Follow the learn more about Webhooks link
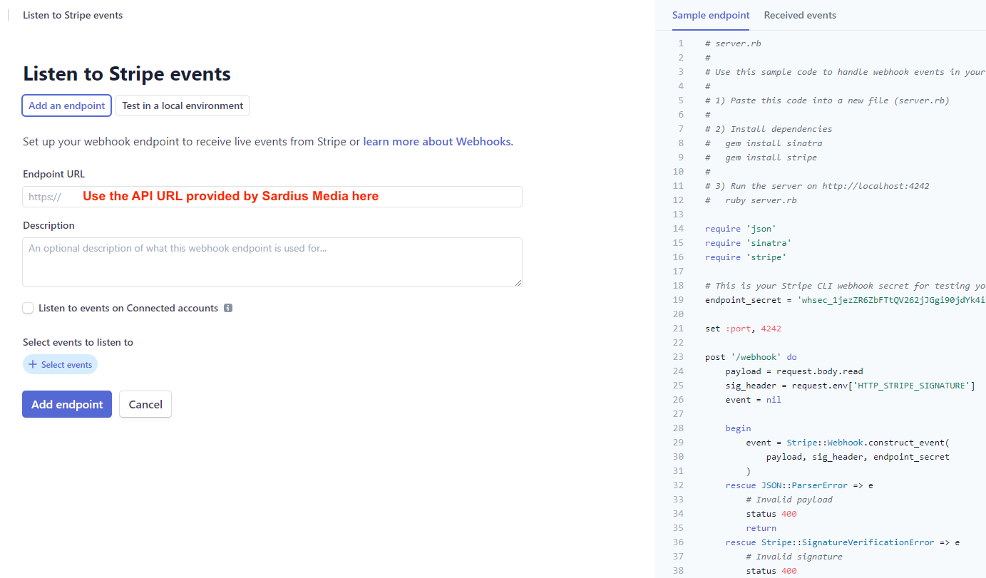Image resolution: width=986 pixels, height=578 pixels. (x=437, y=141)
